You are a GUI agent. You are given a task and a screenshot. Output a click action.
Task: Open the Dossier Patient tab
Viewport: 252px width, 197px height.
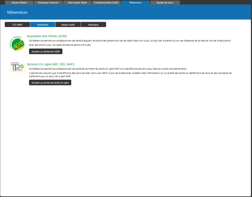coord(19,3)
